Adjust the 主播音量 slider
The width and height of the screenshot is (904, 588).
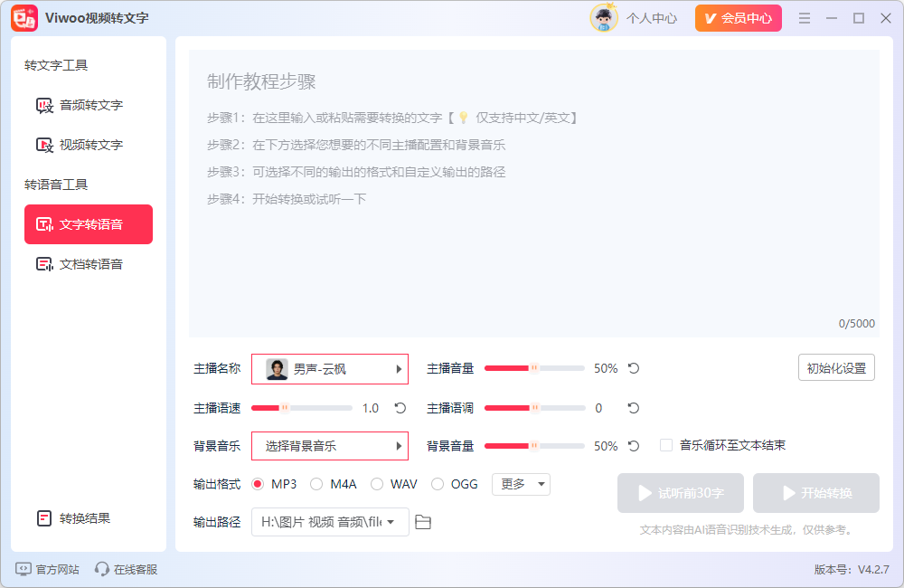coord(534,368)
